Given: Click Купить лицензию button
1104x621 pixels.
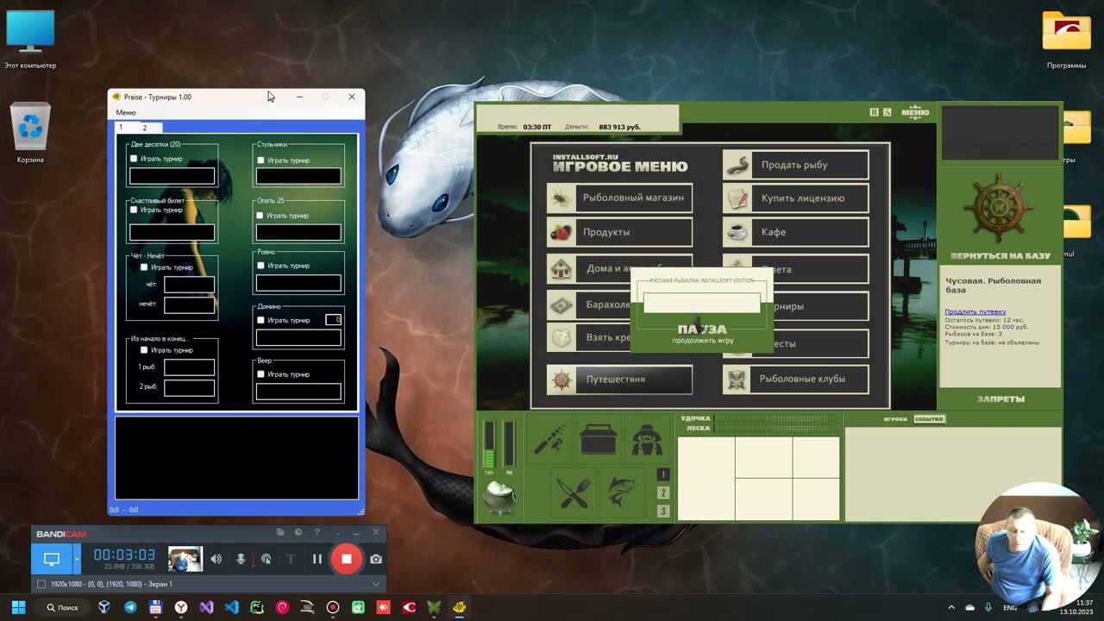Looking at the screenshot, I should pyautogui.click(x=795, y=198).
